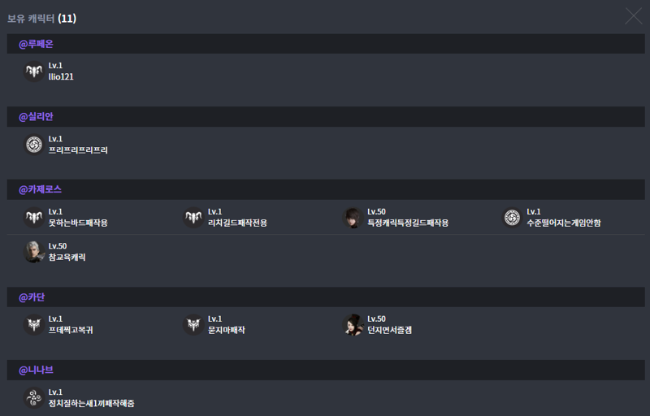Select the emblem icon next to 프리프리프리프리
The image size is (650, 416).
pos(34,145)
